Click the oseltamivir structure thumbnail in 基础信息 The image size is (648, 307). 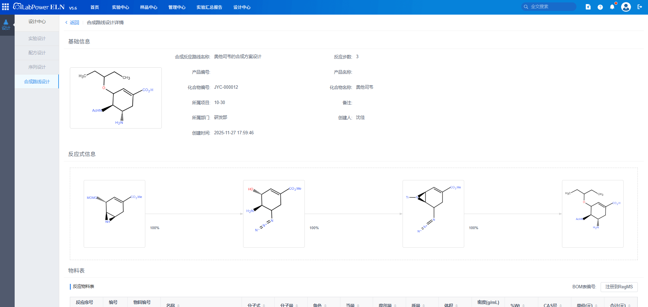[x=116, y=98]
